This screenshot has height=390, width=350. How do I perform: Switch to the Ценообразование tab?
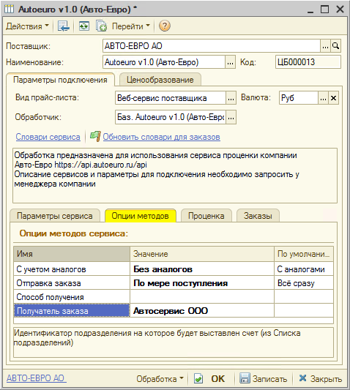[160, 80]
